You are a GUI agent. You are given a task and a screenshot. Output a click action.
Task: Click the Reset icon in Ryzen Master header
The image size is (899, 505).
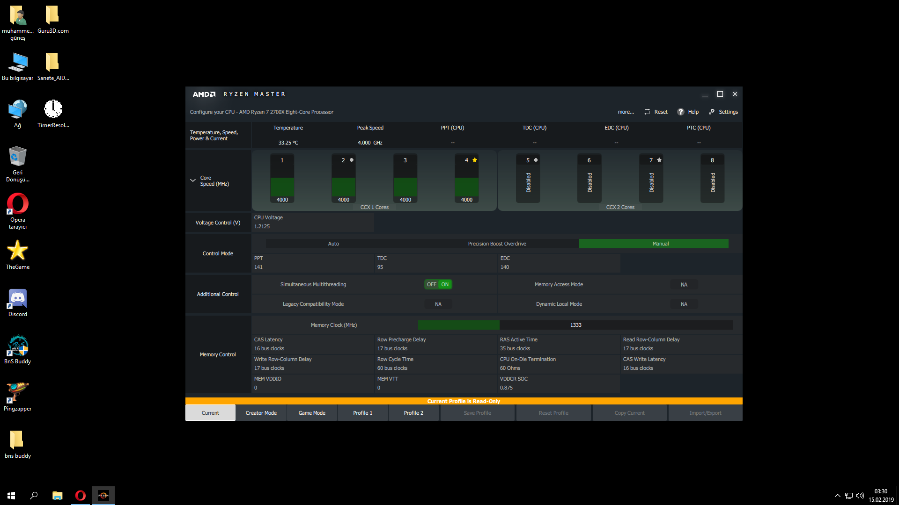pos(647,112)
